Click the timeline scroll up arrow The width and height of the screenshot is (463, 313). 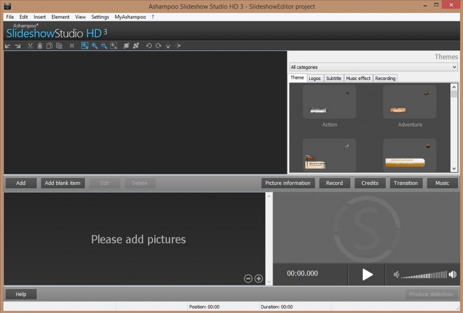click(269, 196)
